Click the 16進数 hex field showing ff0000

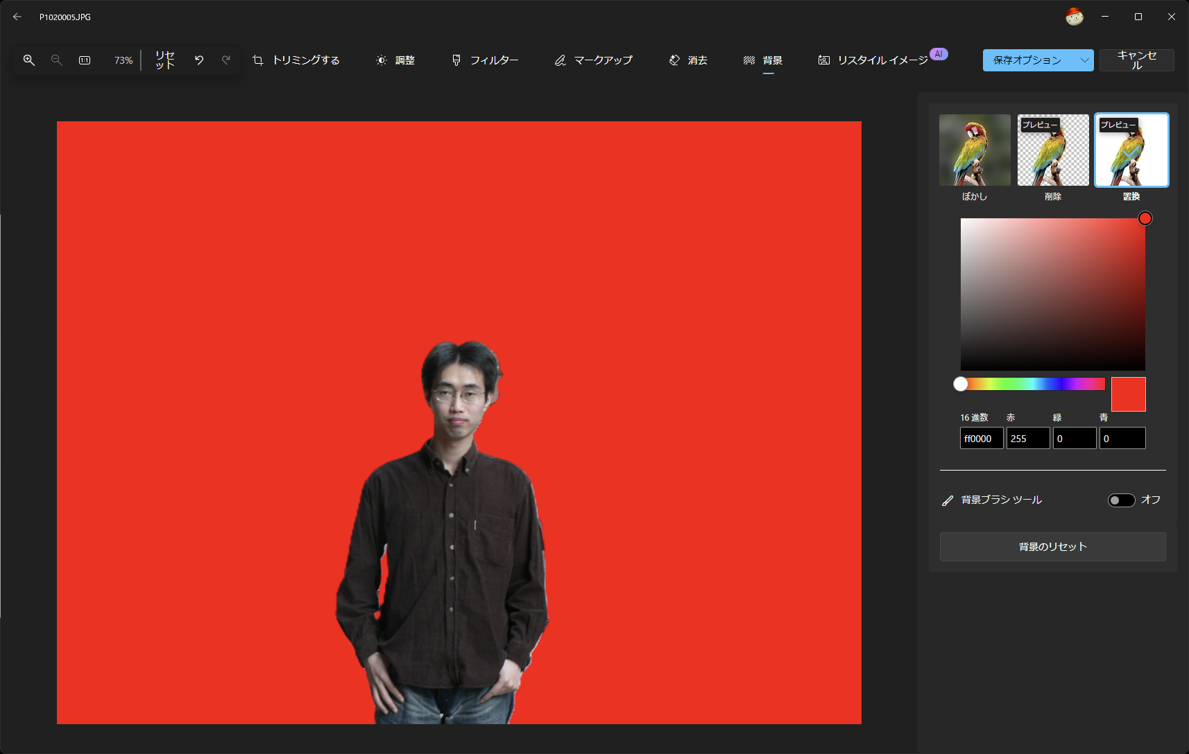coord(982,439)
